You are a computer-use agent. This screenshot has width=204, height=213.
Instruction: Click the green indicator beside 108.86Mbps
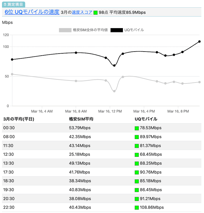(x=137, y=207)
